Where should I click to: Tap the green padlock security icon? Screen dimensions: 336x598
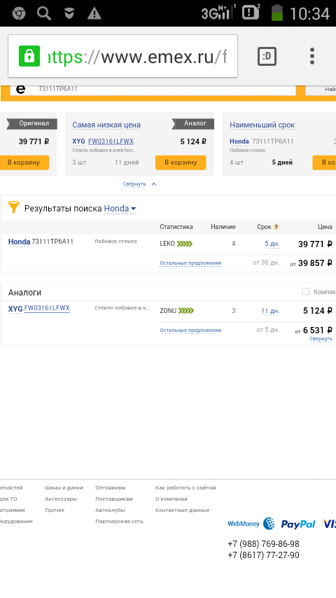[x=29, y=56]
